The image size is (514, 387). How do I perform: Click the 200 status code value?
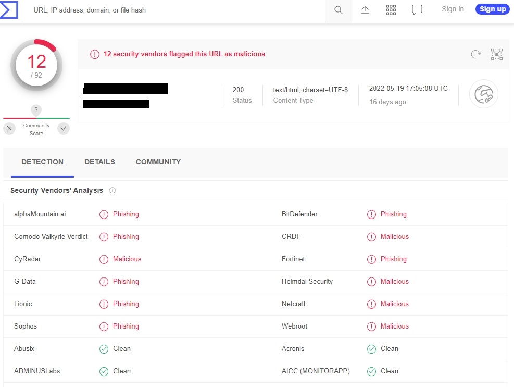pos(239,90)
